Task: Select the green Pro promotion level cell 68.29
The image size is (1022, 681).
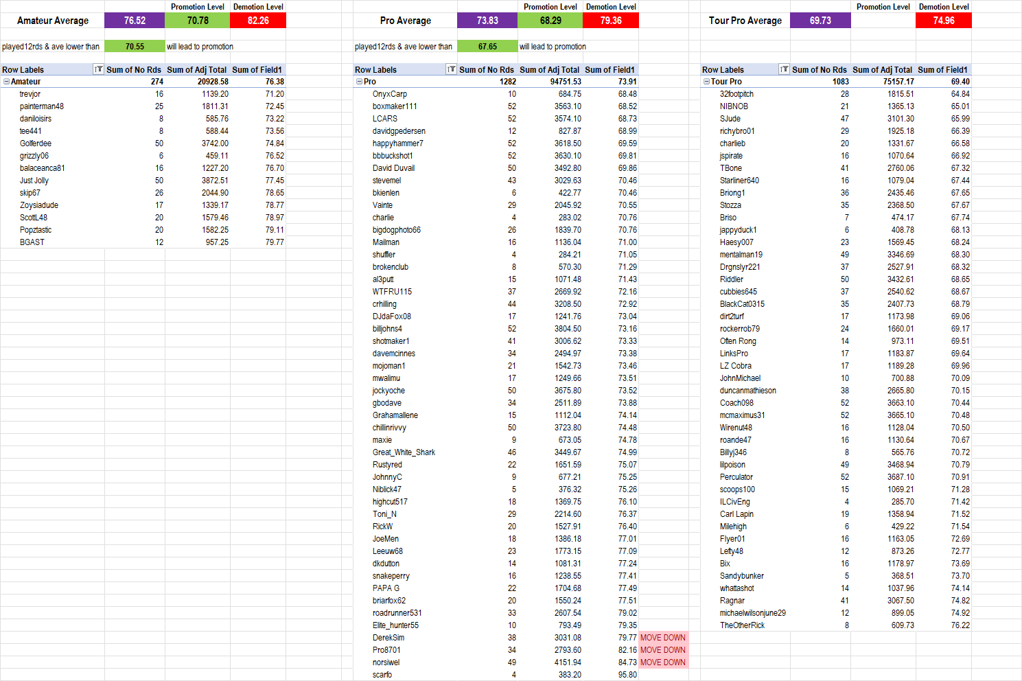Action: pyautogui.click(x=550, y=21)
